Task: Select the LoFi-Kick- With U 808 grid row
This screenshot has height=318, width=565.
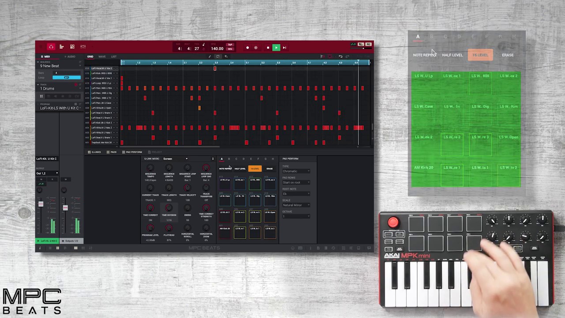Action: 101,73
